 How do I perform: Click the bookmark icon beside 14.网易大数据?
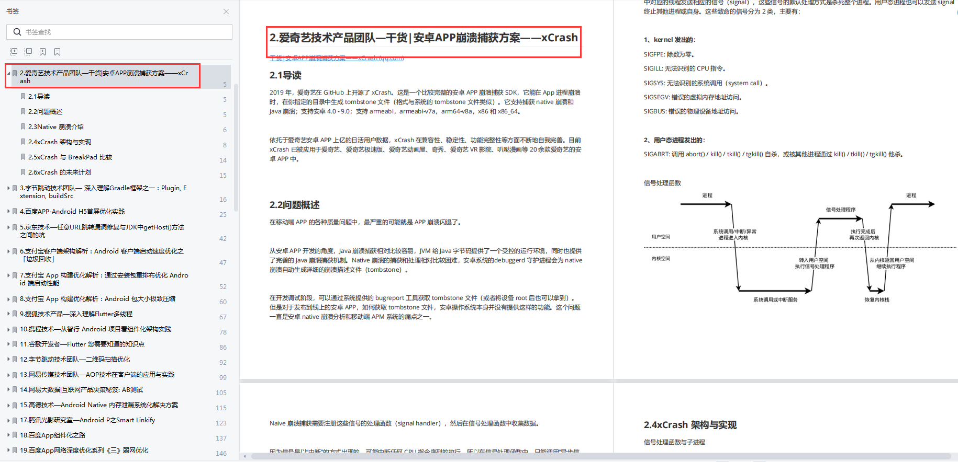coord(15,389)
